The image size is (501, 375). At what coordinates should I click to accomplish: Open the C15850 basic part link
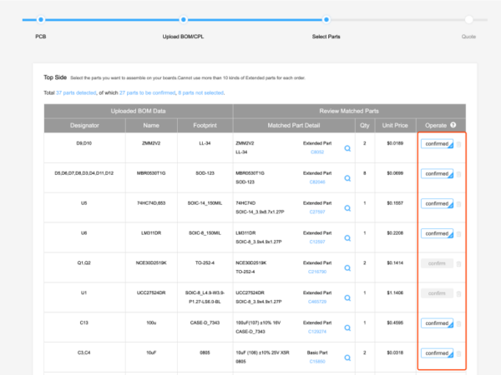pos(317,362)
